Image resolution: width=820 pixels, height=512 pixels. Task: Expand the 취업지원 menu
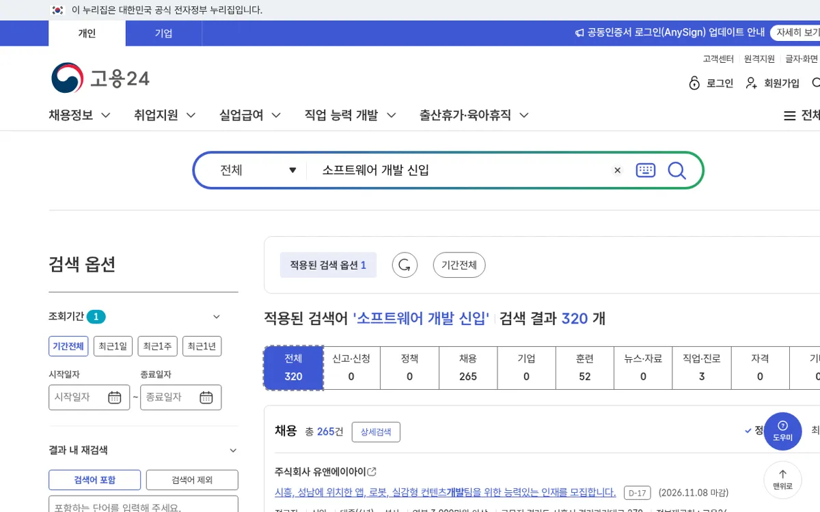(x=165, y=115)
